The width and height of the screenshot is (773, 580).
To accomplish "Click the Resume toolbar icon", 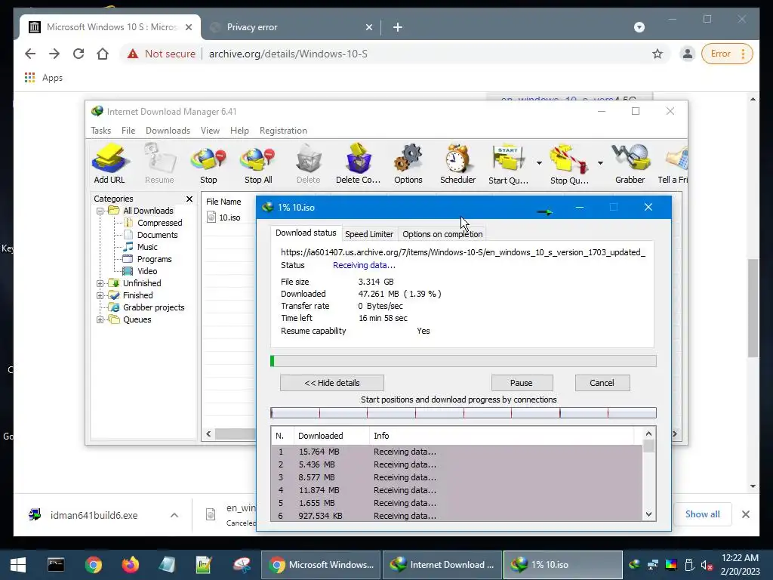I will coord(159,164).
